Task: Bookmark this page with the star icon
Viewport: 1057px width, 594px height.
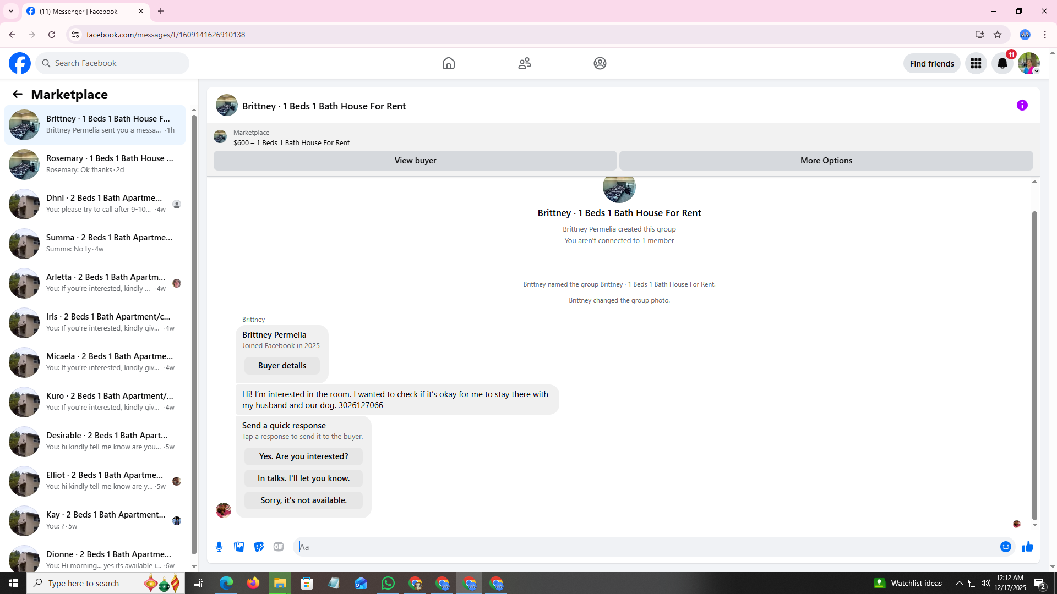Action: click(x=998, y=35)
